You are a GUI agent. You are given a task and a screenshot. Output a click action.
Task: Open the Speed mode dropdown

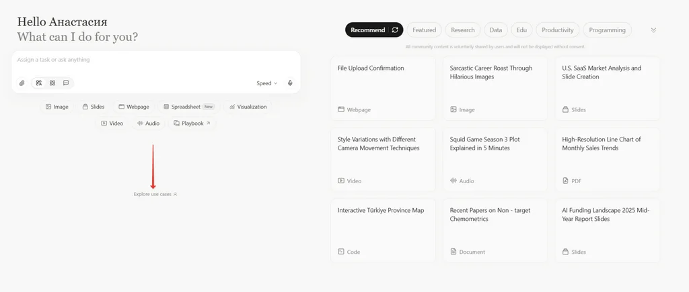point(266,83)
